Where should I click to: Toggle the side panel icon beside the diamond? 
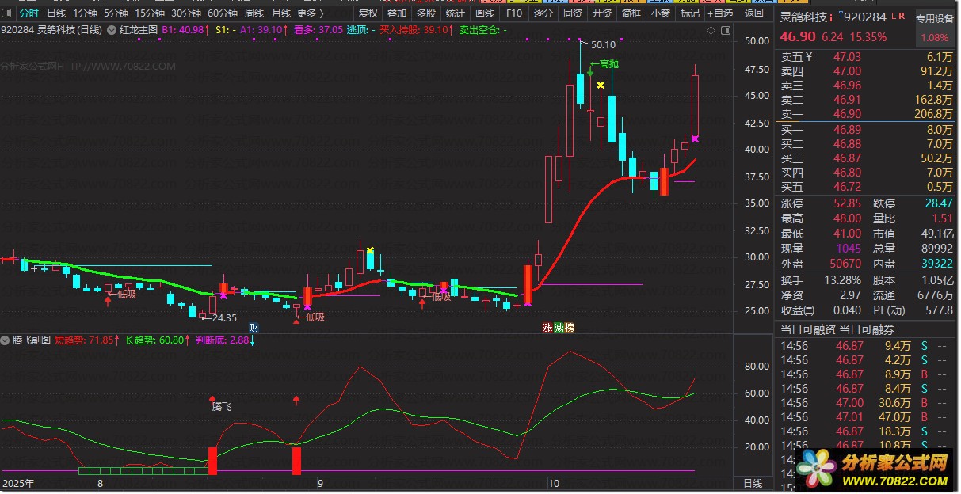coord(724,30)
